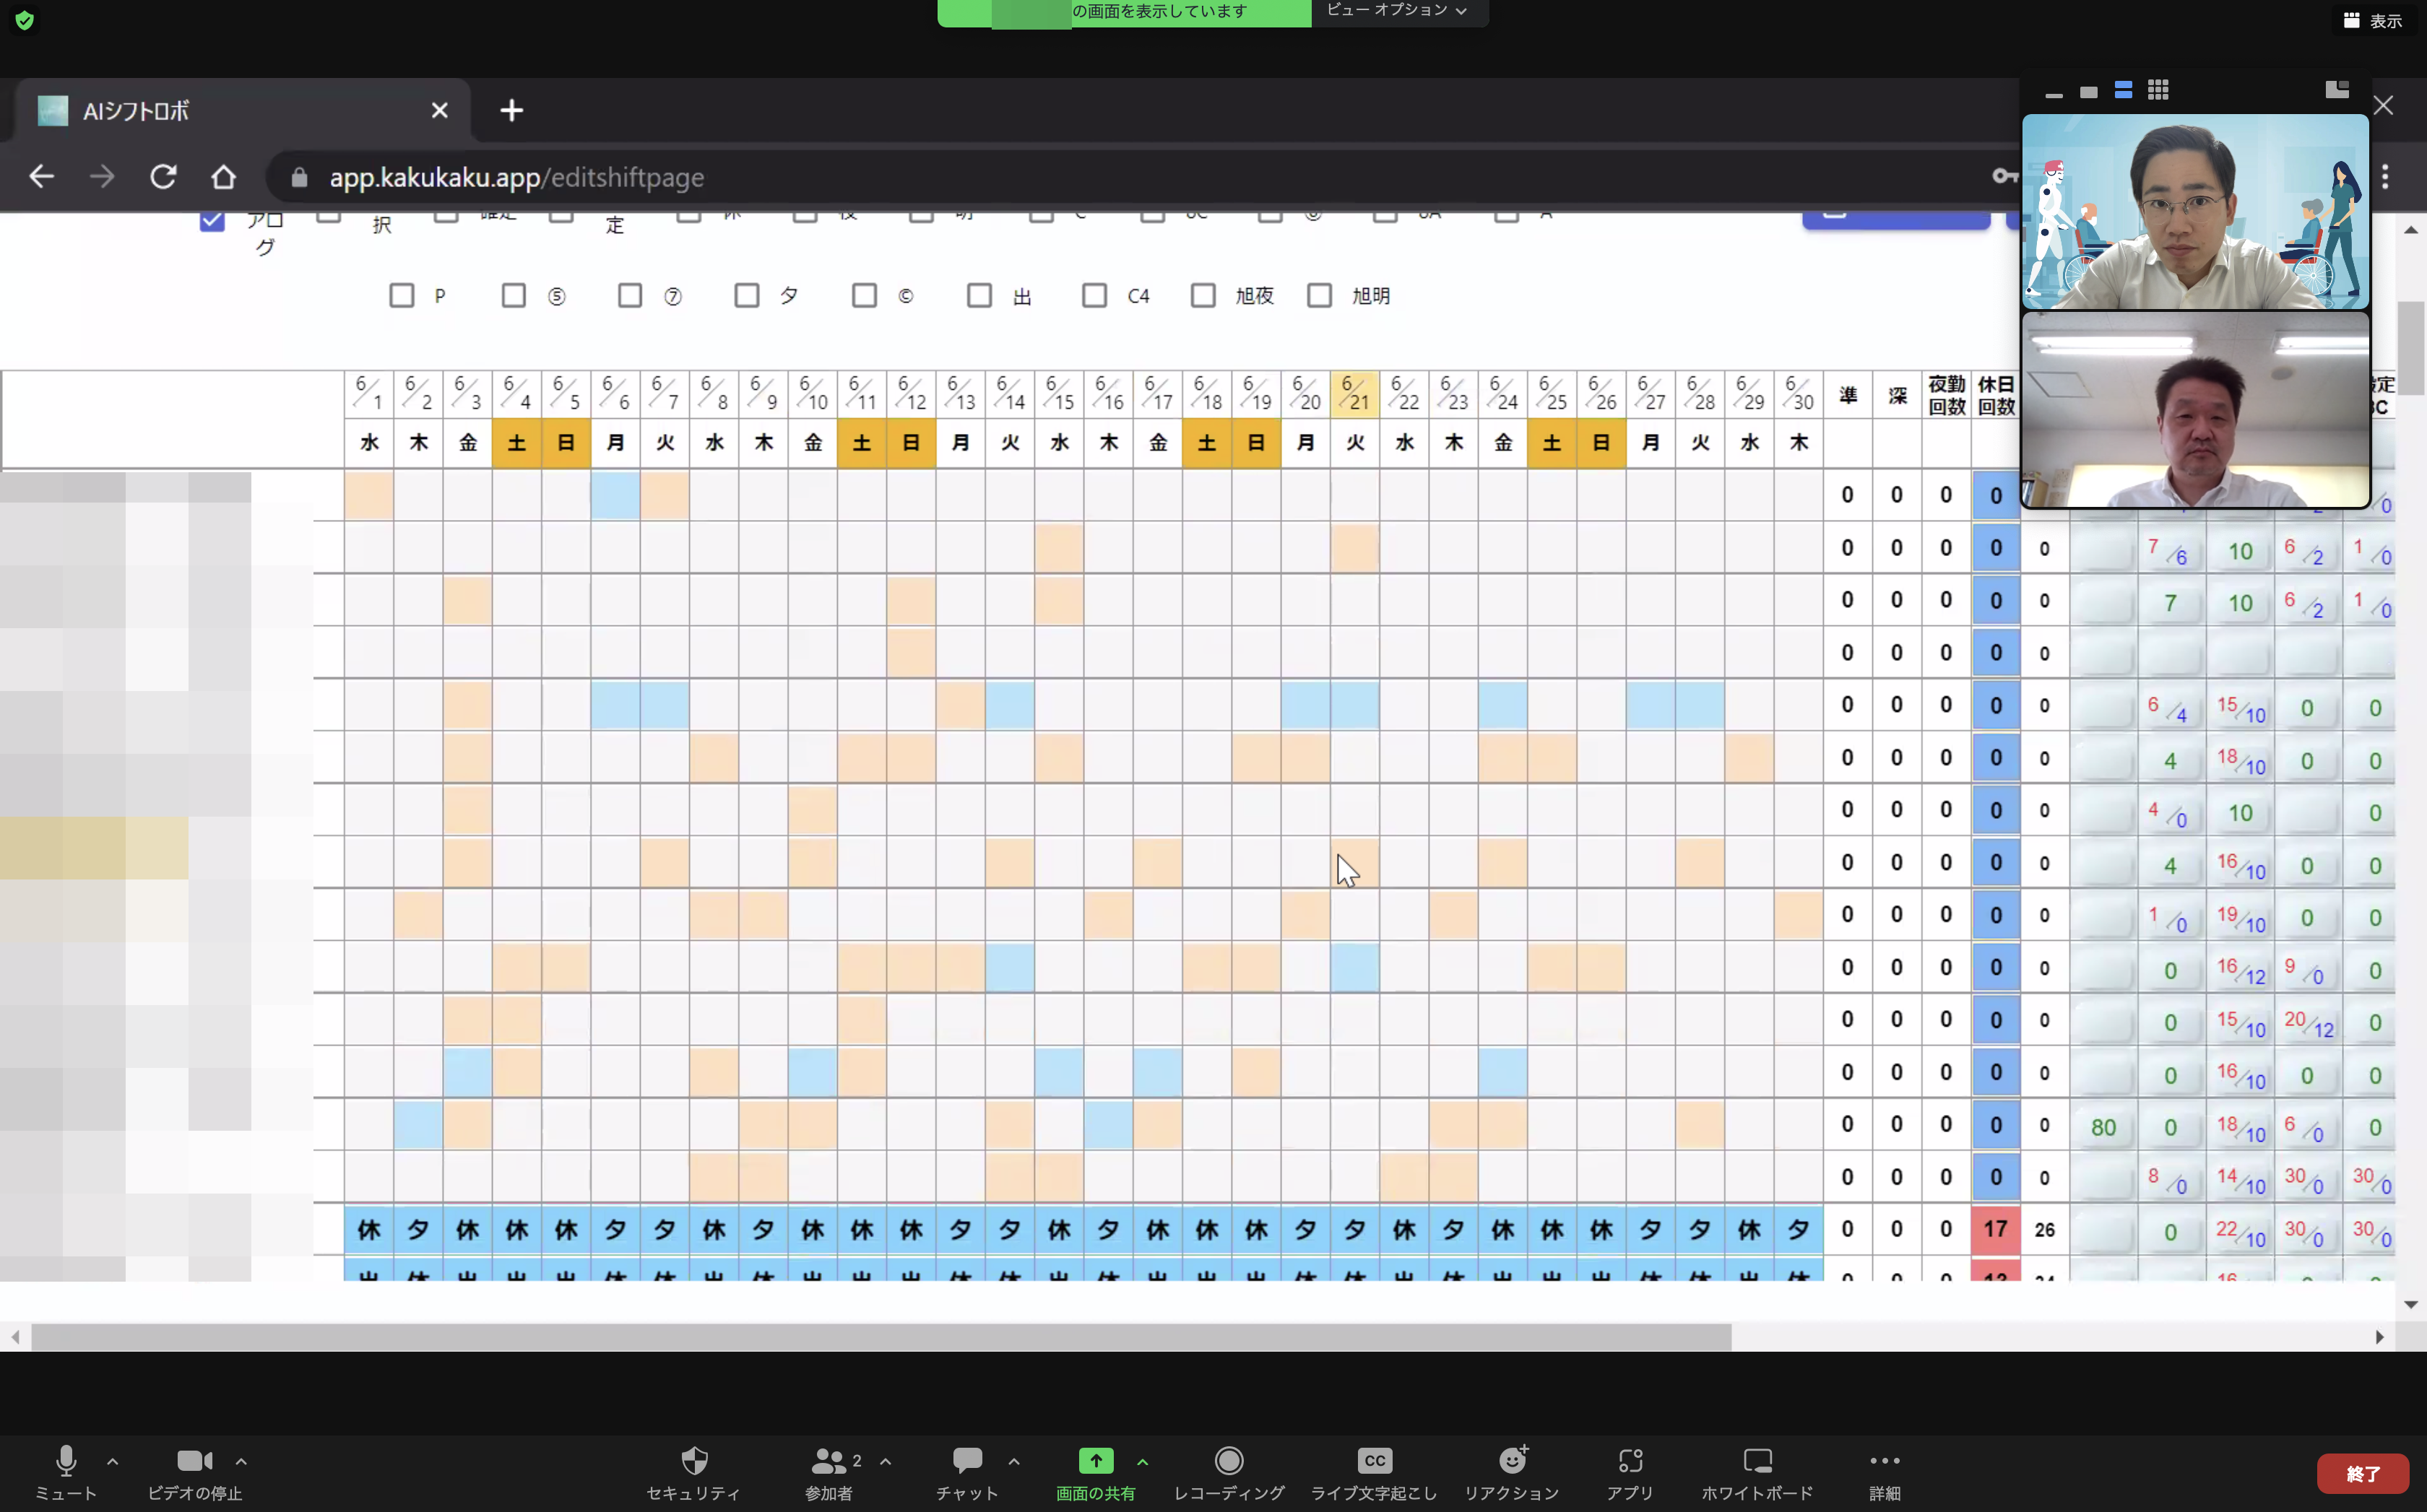Open the browser three-dot menu
Image resolution: width=2427 pixels, height=1512 pixels.
click(2385, 177)
